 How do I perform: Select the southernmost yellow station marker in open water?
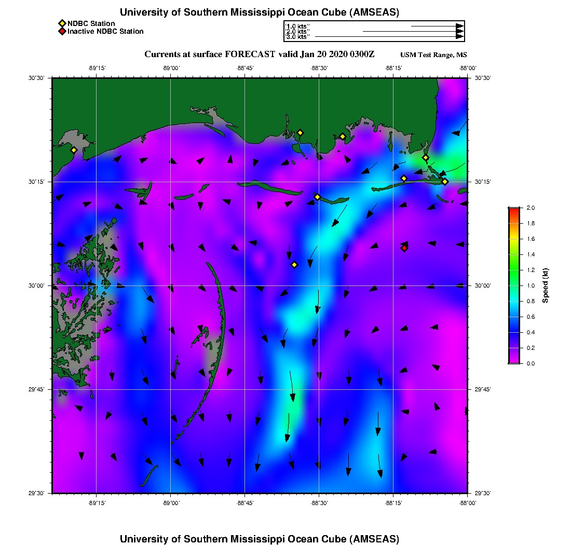point(294,265)
